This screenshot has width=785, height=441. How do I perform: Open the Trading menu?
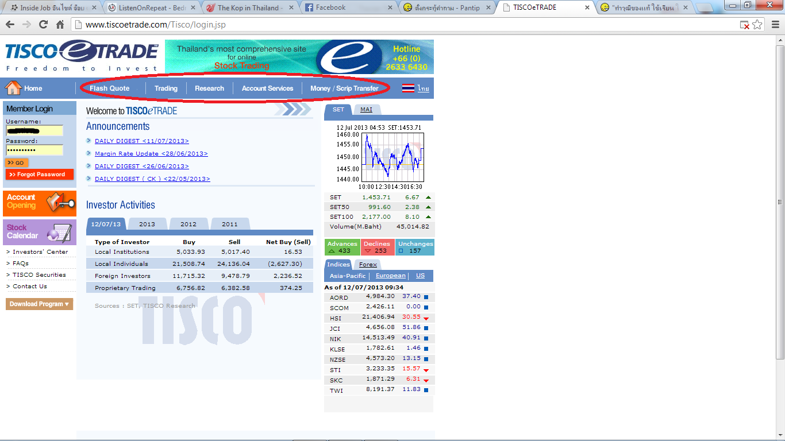(x=166, y=88)
